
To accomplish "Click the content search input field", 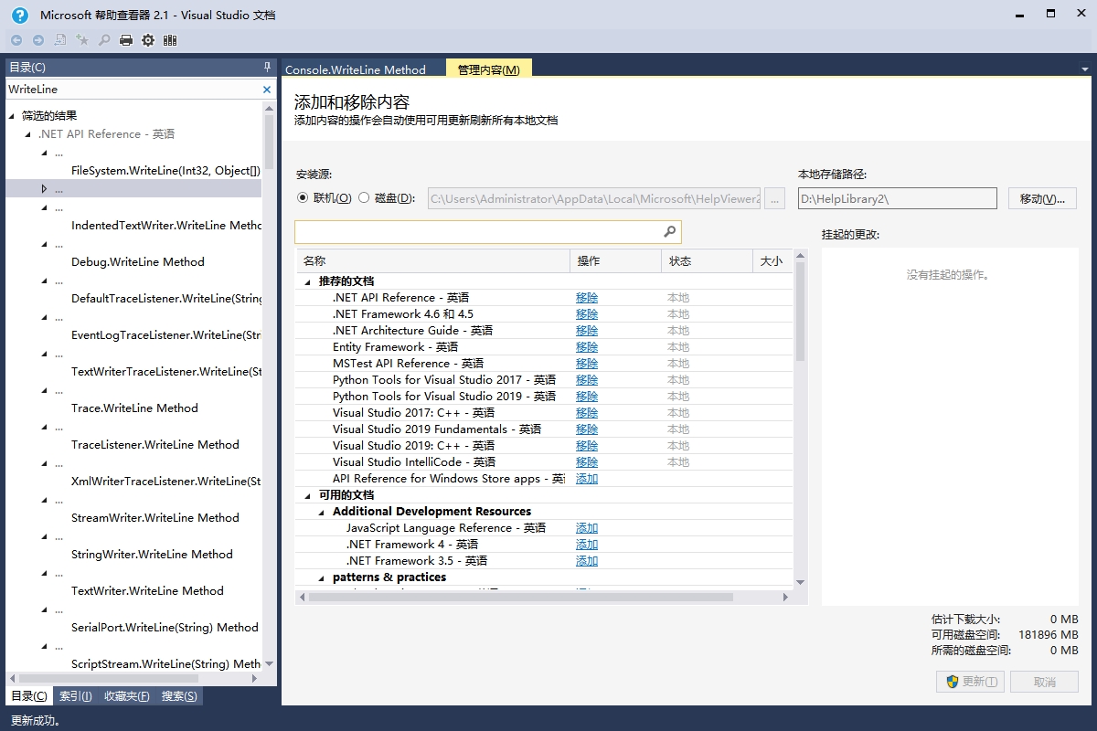I will (478, 232).
